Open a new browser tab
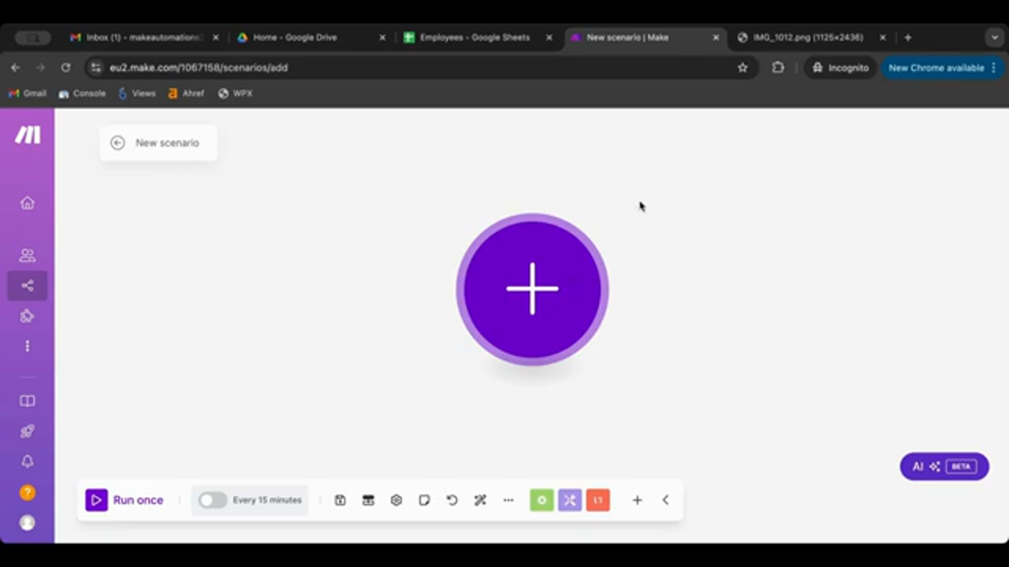The image size is (1009, 567). coord(908,37)
